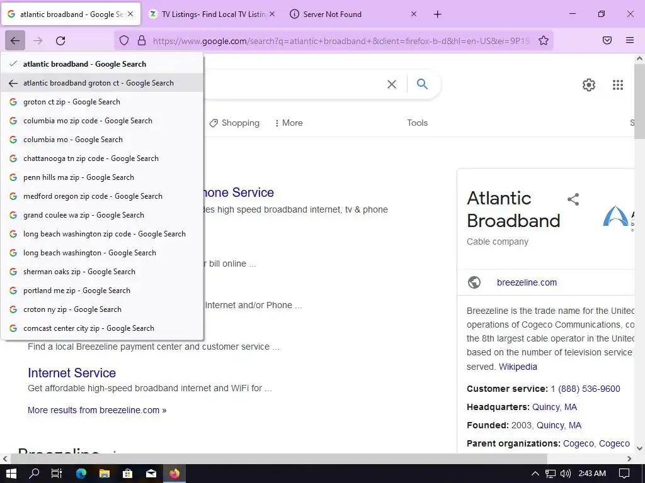Click the globe icon next to breezeline.com
The height and width of the screenshot is (483, 645).
tap(474, 282)
